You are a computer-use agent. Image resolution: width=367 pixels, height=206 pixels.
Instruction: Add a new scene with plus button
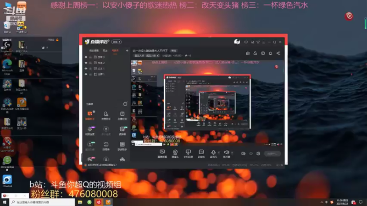[x=127, y=50]
